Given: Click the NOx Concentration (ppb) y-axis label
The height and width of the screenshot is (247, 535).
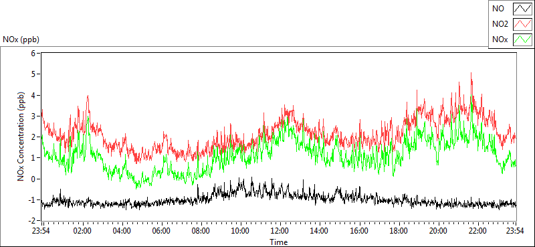Looking at the screenshot, I should pyautogui.click(x=21, y=136).
